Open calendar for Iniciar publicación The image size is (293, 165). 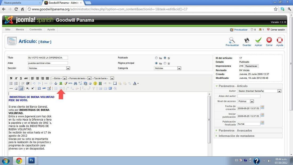(x=262, y=115)
